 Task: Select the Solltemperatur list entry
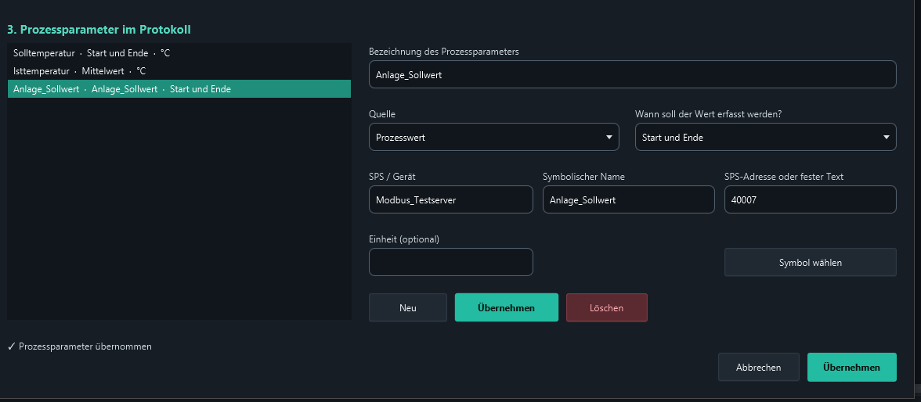179,53
